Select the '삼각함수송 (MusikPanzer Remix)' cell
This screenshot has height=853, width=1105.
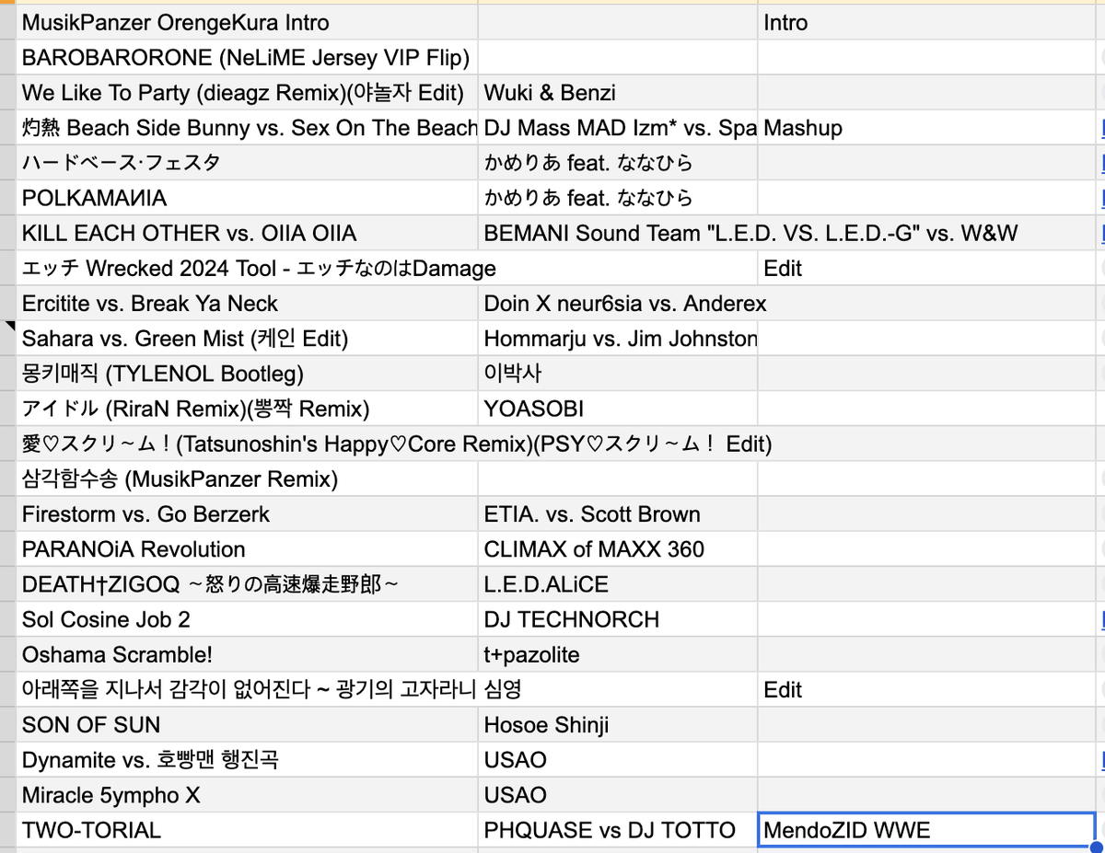(248, 479)
